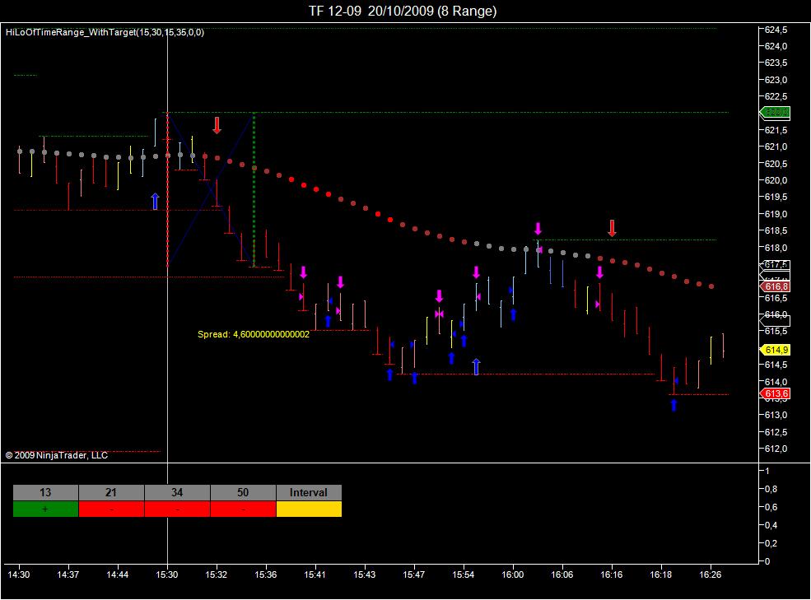811x600 pixels.
Task: Click the red down arrow above the 16:16 bars
Action: click(x=612, y=228)
